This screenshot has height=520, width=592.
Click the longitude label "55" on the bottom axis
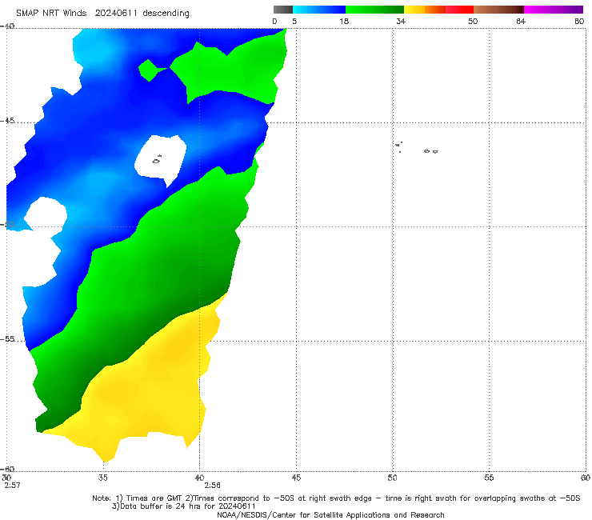(489, 478)
